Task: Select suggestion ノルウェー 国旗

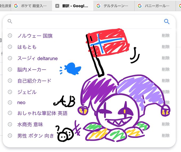Action: pos(35,36)
